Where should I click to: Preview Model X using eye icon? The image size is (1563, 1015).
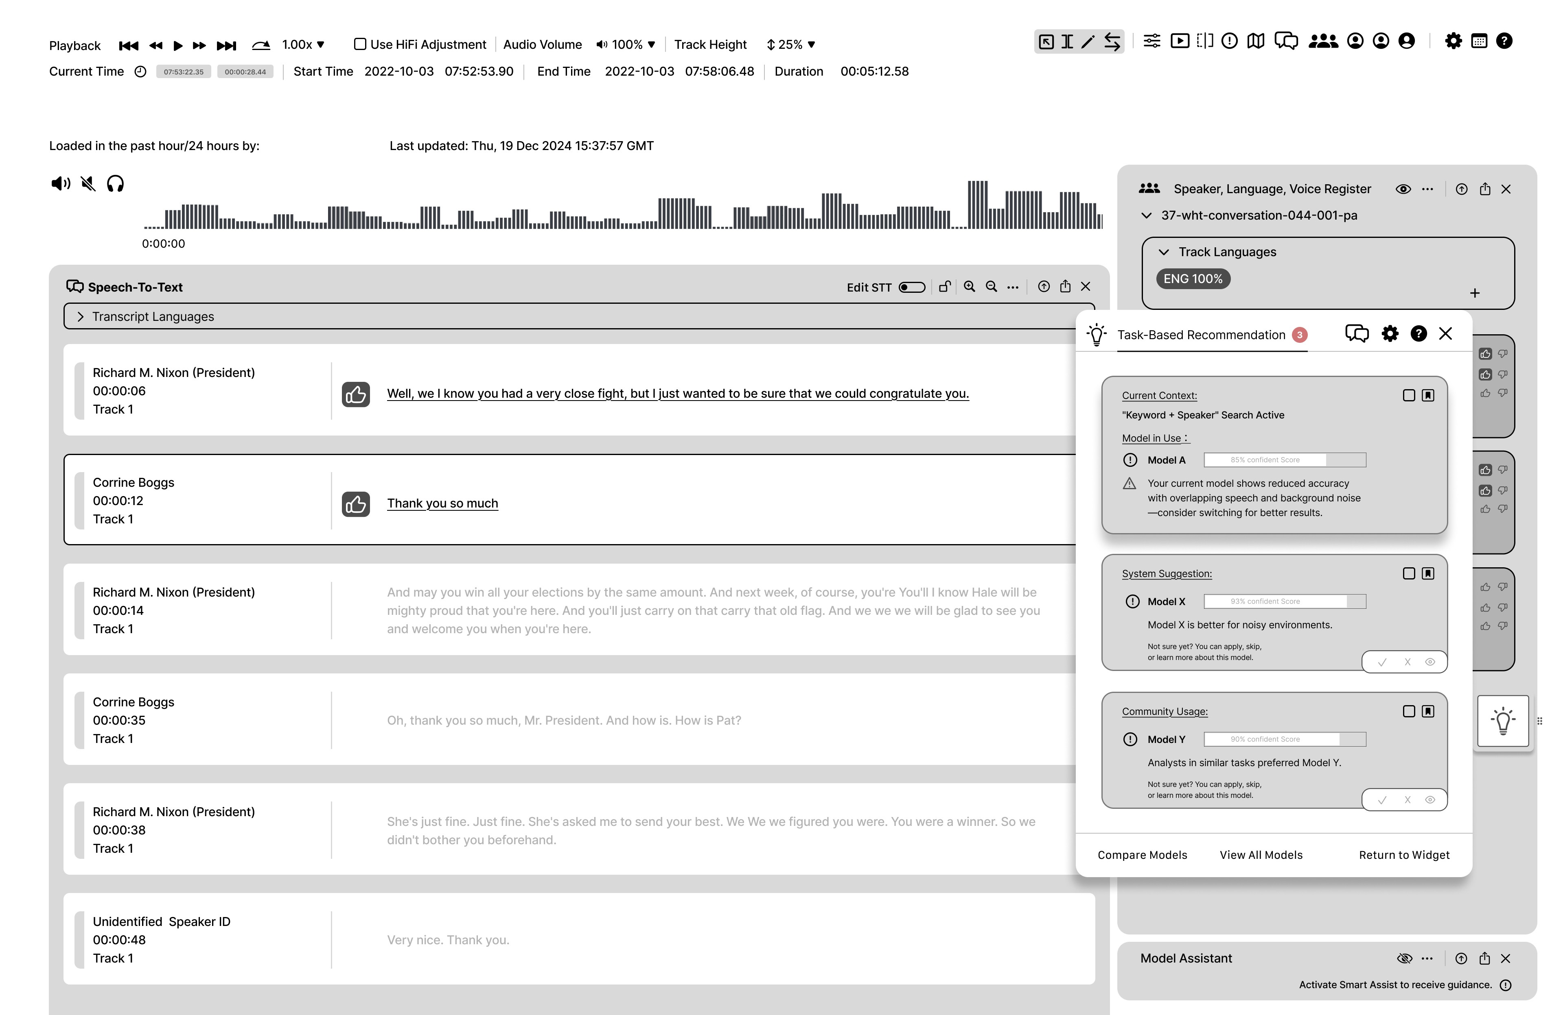click(1429, 662)
